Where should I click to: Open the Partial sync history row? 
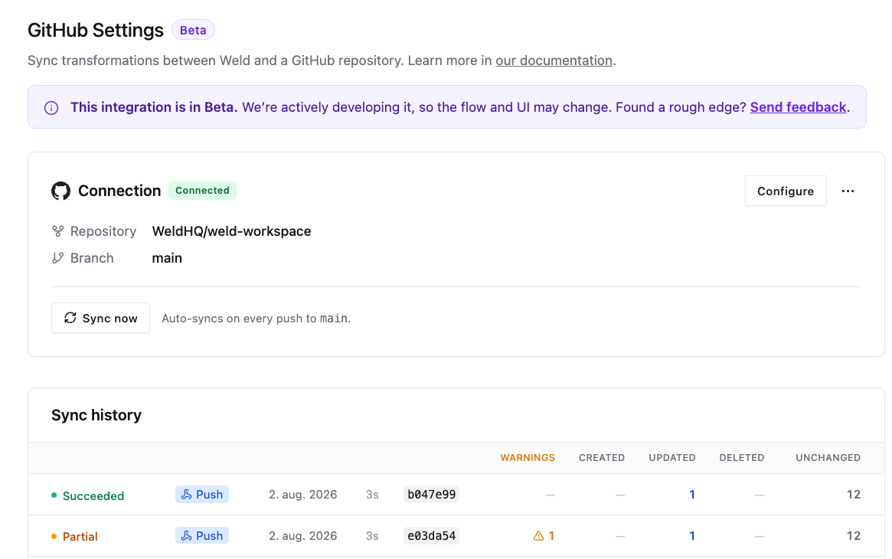[456, 536]
